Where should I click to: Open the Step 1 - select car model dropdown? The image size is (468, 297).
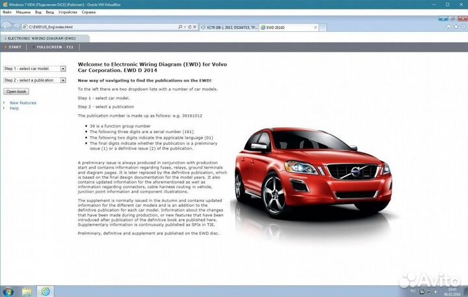coord(34,69)
